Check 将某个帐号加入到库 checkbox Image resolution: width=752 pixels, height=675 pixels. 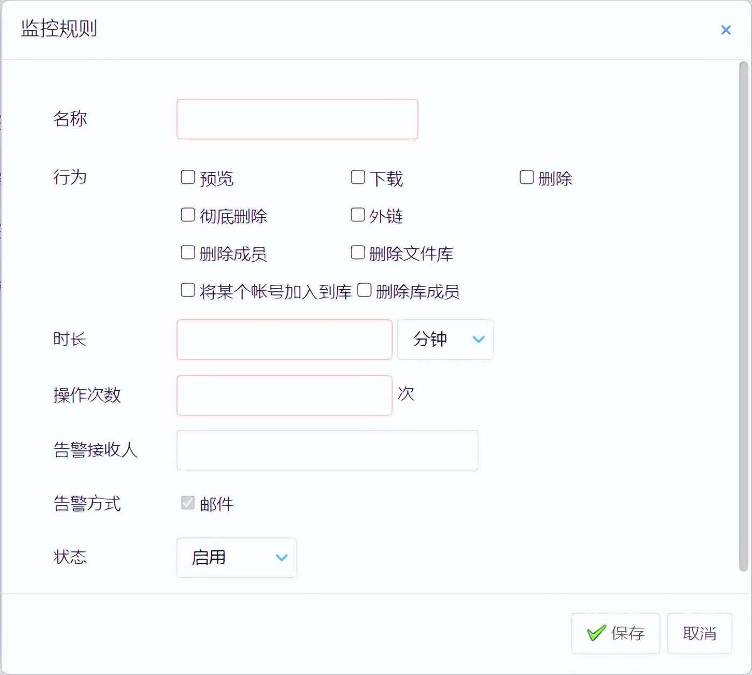tap(188, 290)
